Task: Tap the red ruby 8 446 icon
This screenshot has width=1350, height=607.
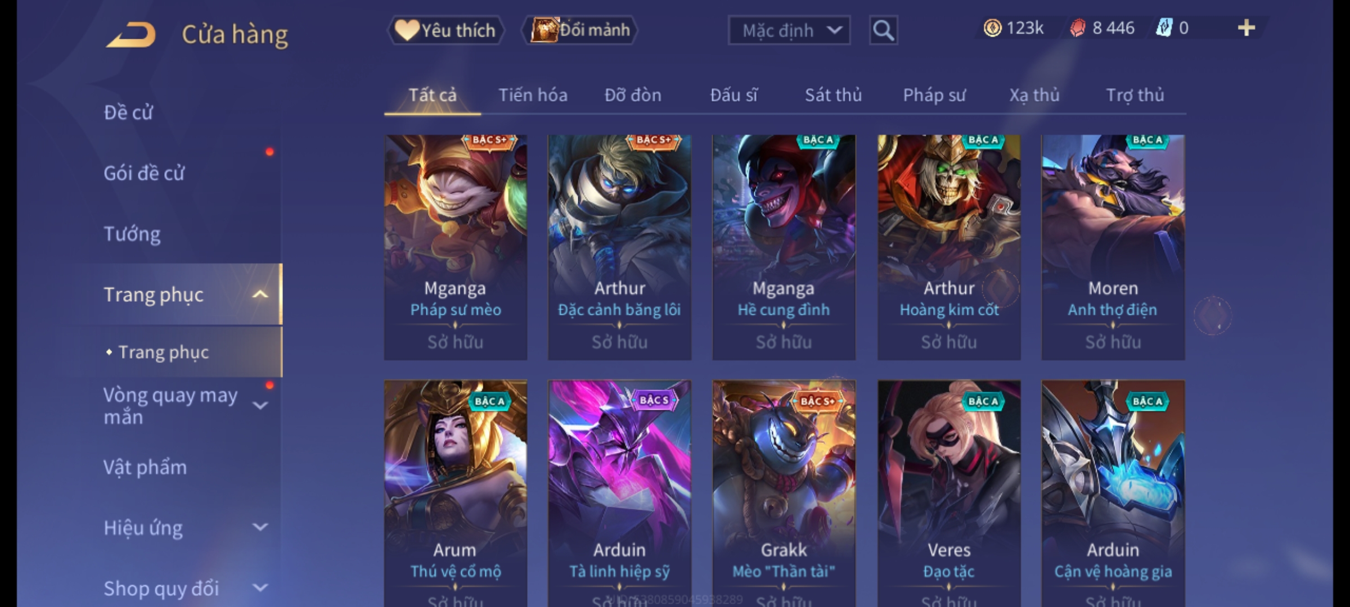Action: (x=1078, y=28)
